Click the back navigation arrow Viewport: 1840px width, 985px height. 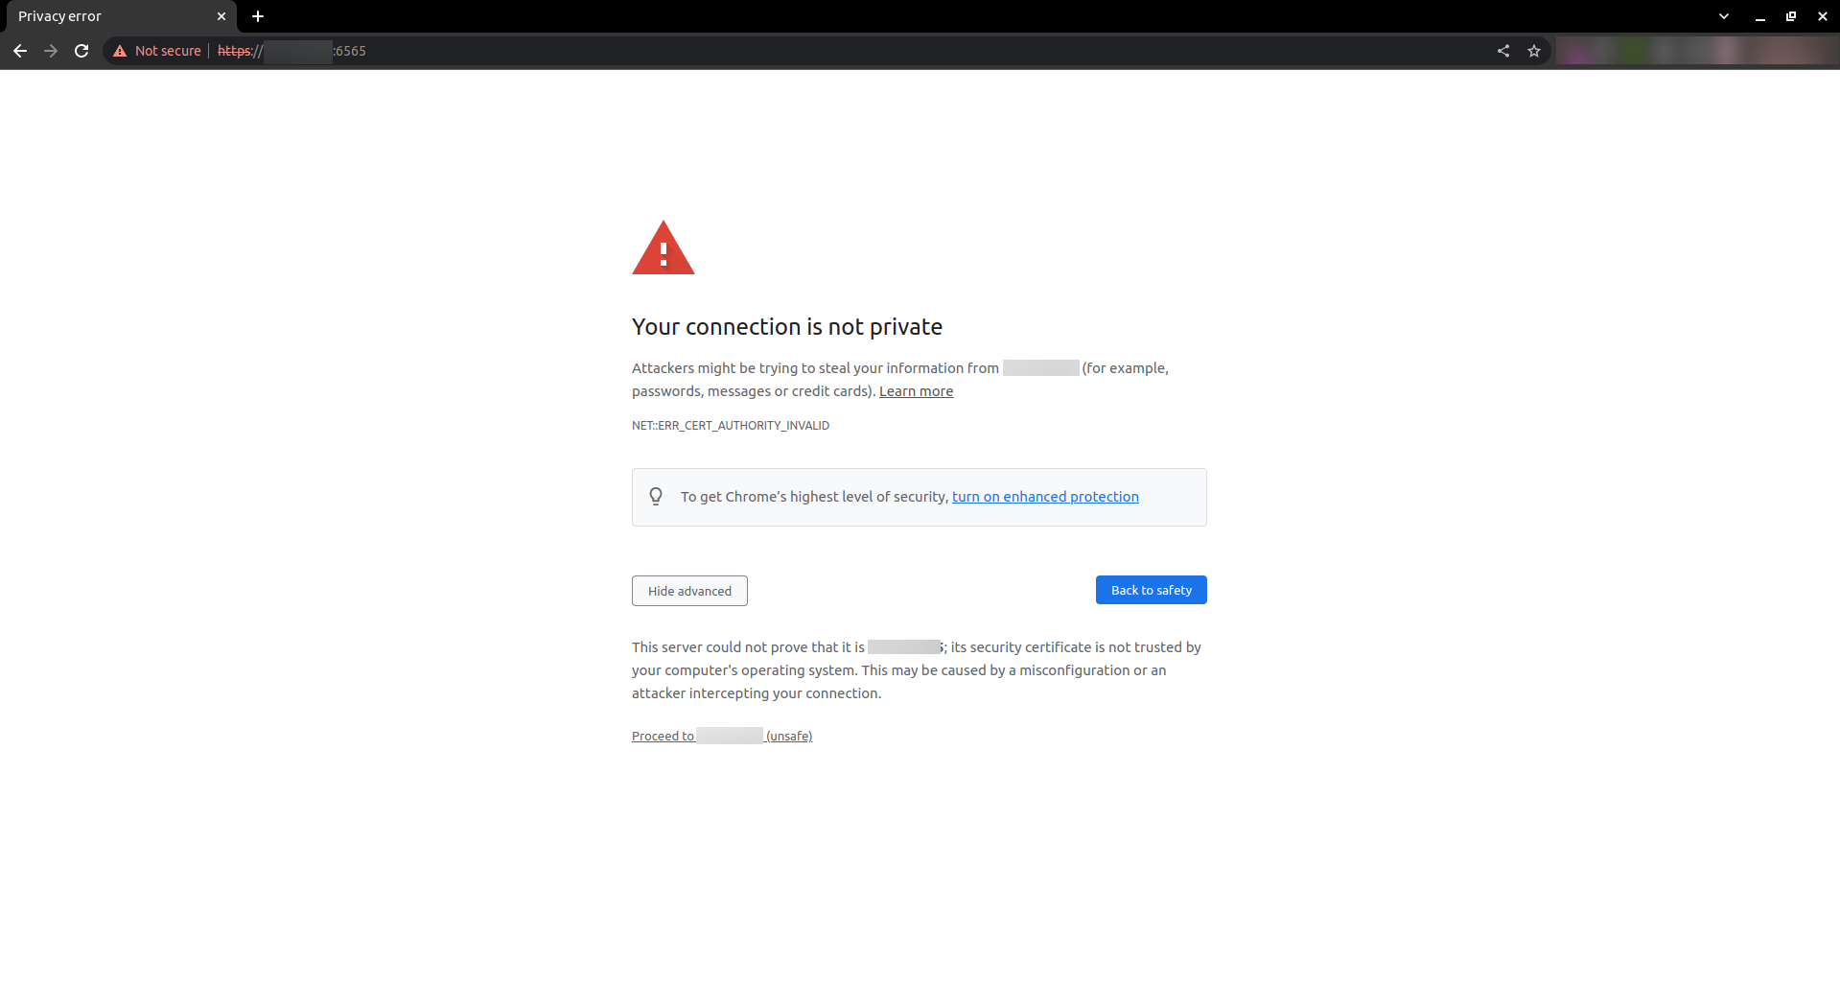point(20,51)
